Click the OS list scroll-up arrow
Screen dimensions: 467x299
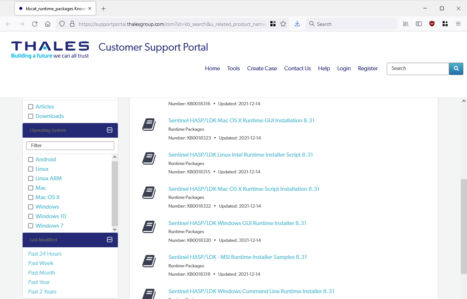tap(115, 157)
